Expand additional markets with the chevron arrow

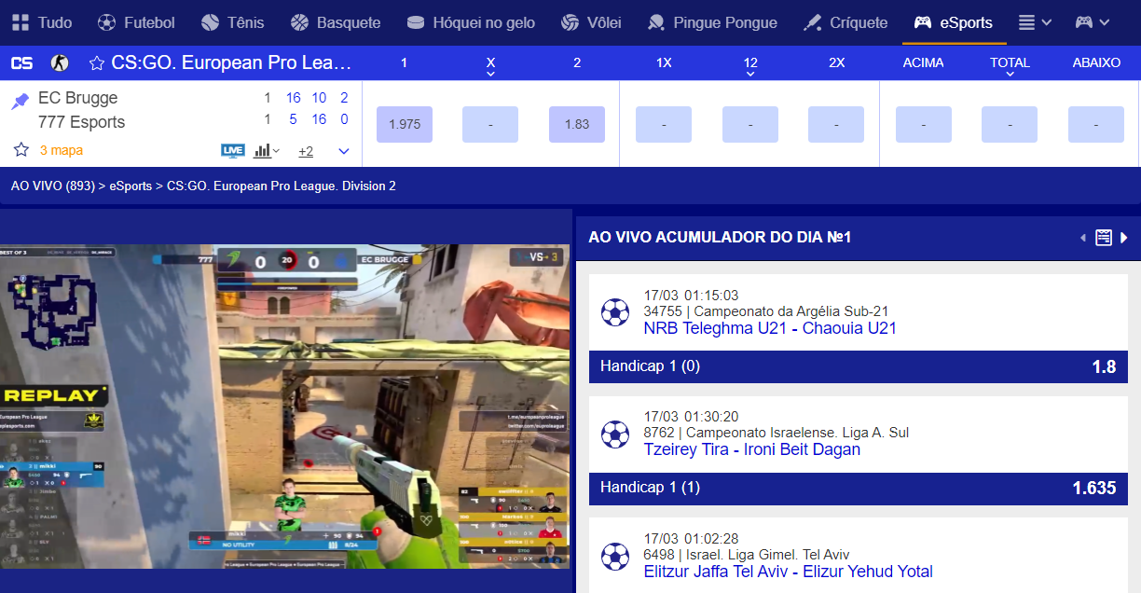pyautogui.click(x=343, y=149)
